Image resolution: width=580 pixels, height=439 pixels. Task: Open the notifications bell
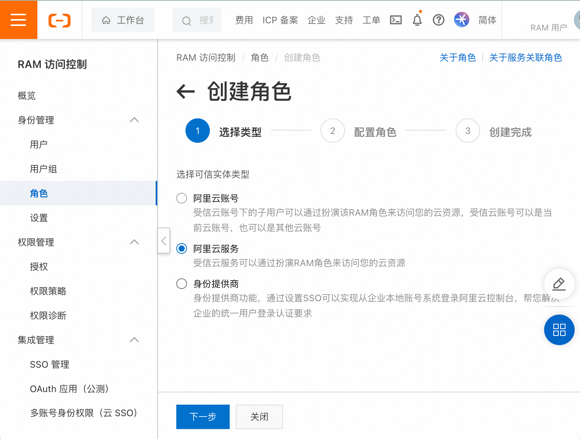point(417,20)
